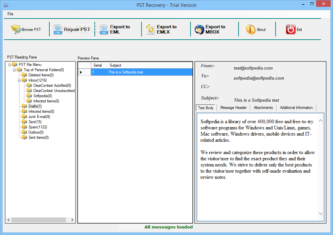Open the Additional Information tab
The height and width of the screenshot is (235, 333).
(x=296, y=108)
